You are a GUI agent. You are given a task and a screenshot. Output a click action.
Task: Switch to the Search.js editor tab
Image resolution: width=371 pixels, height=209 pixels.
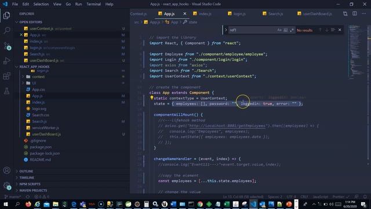(275, 14)
